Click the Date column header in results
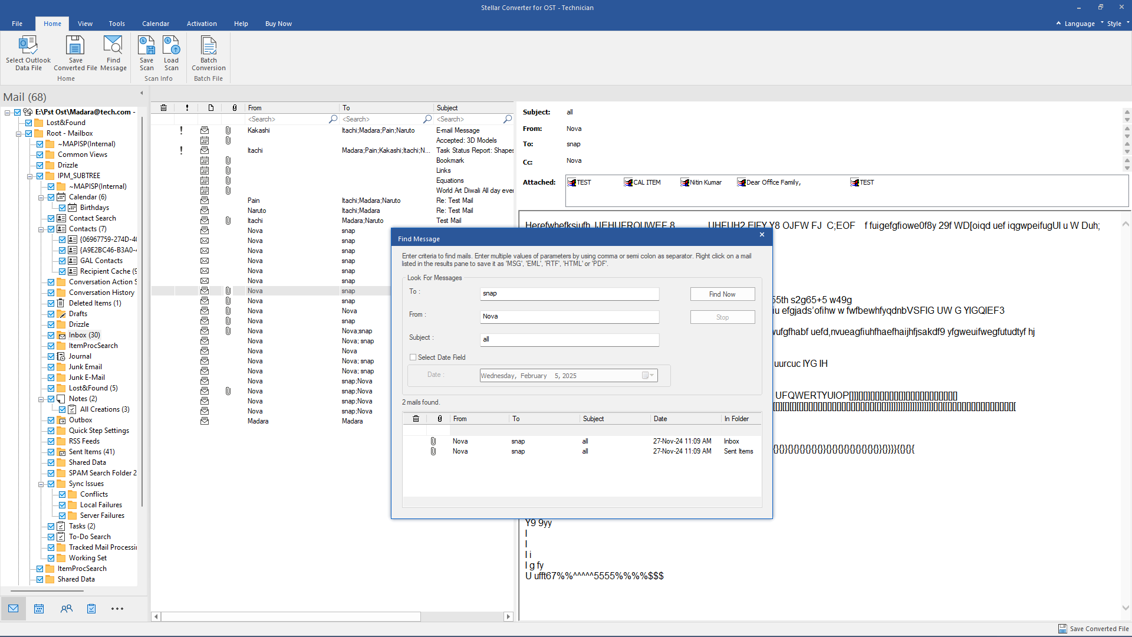This screenshot has width=1132, height=637. [x=685, y=419]
